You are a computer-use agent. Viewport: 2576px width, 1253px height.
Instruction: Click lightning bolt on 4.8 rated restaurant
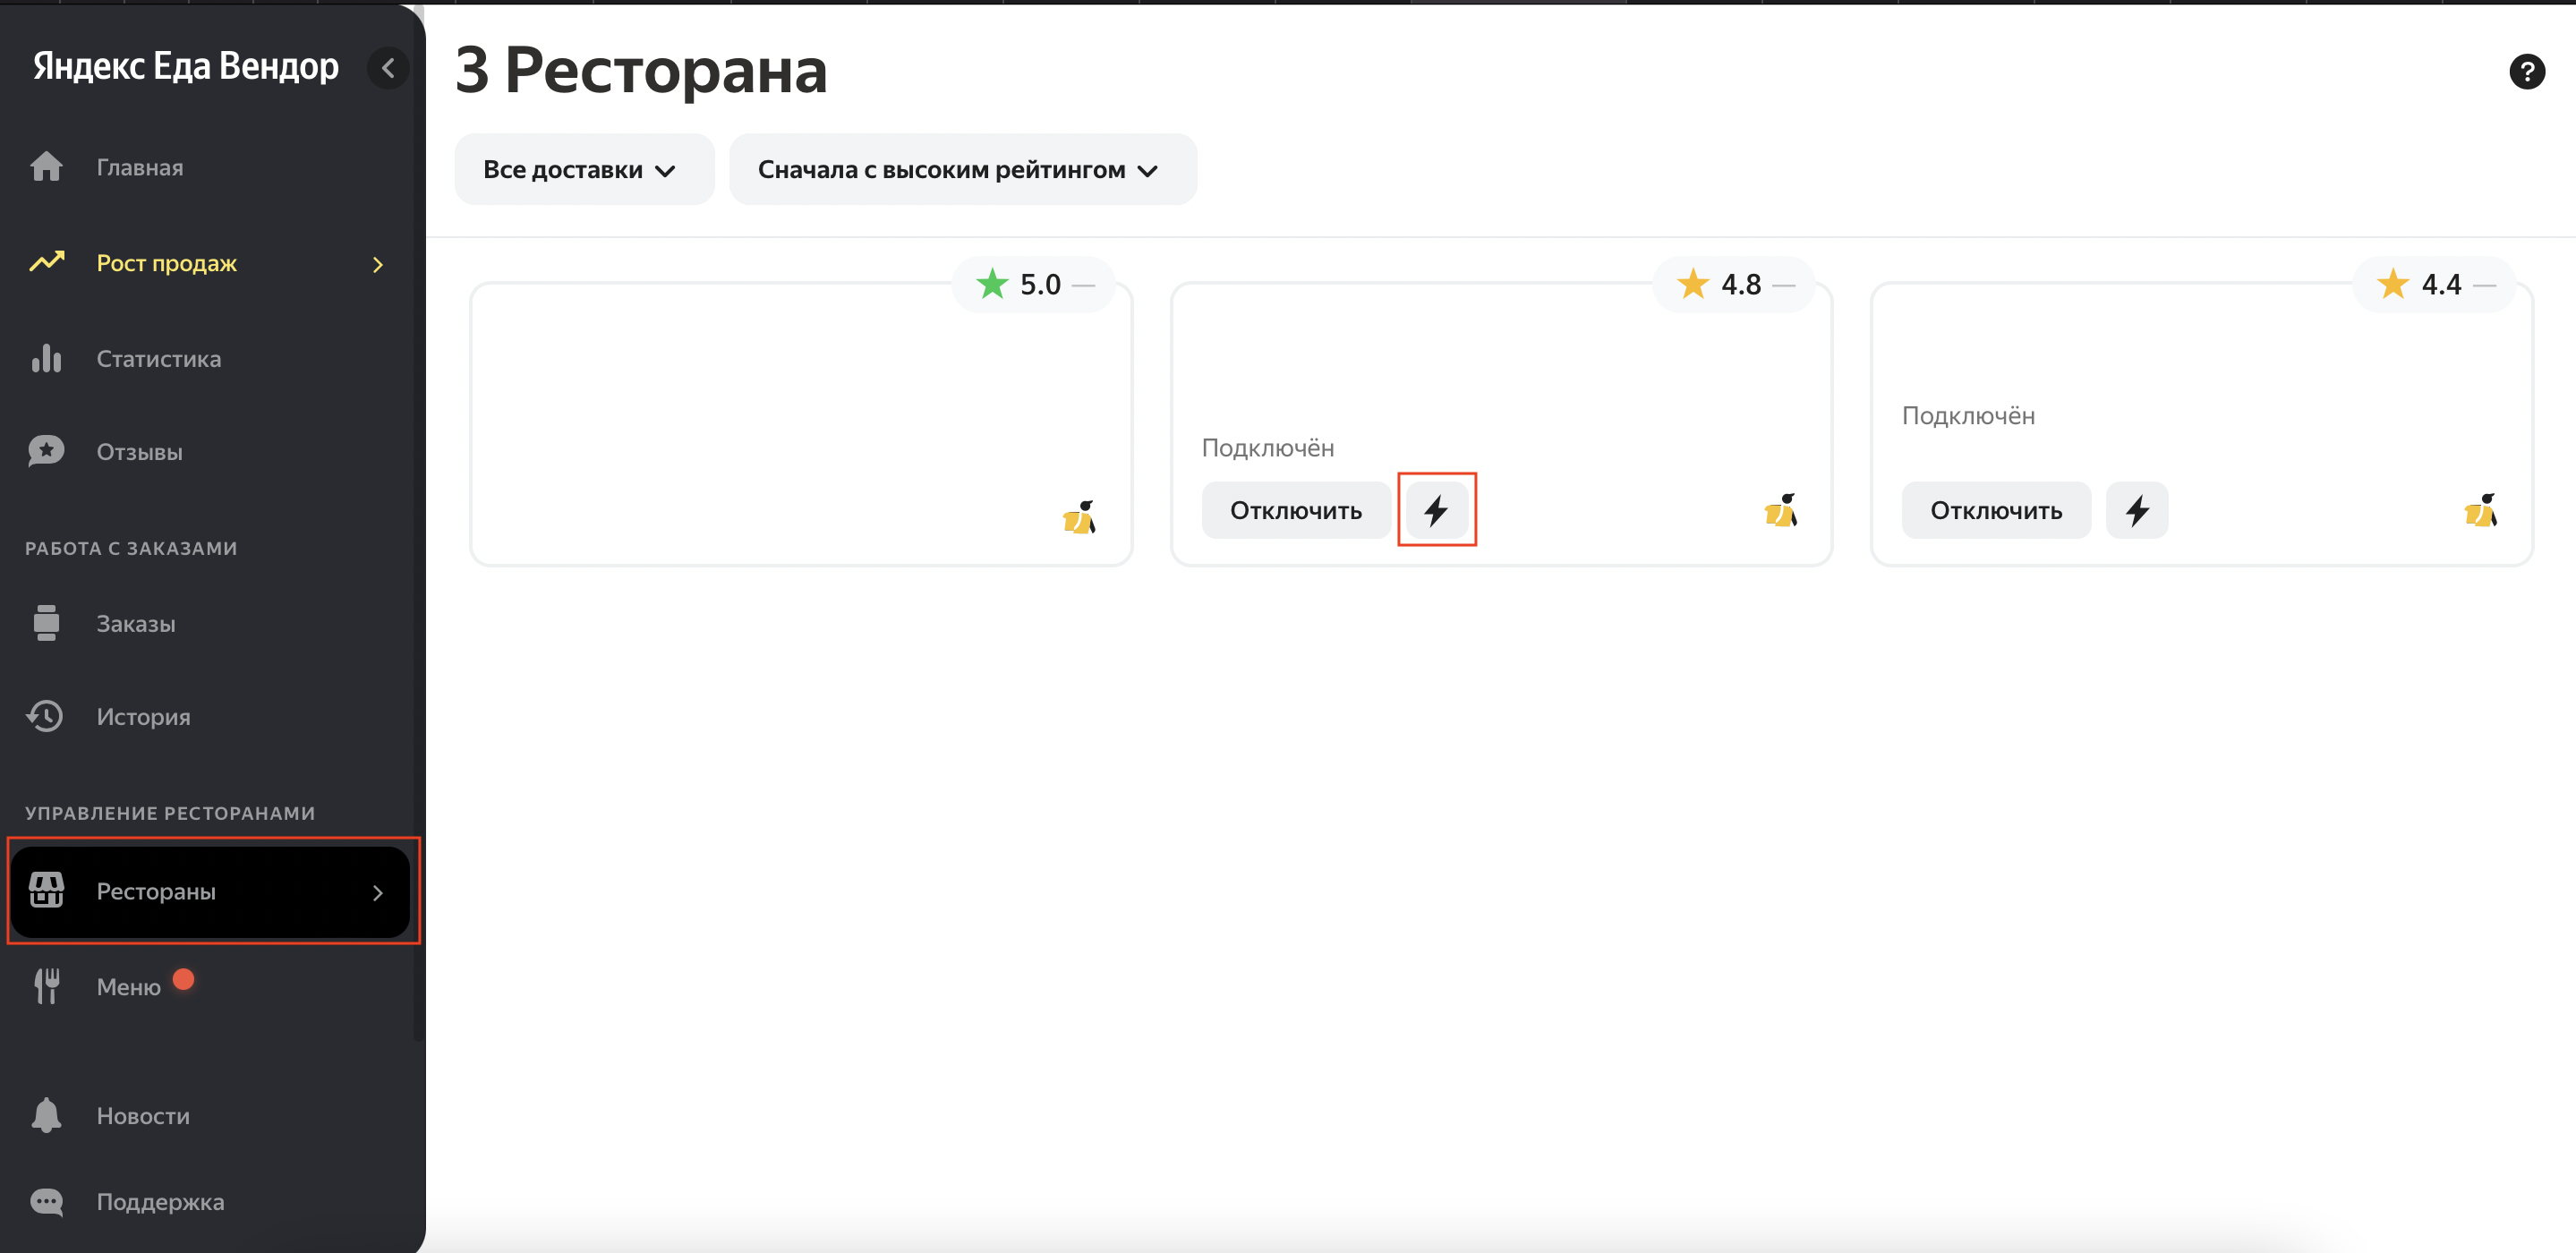point(1436,510)
